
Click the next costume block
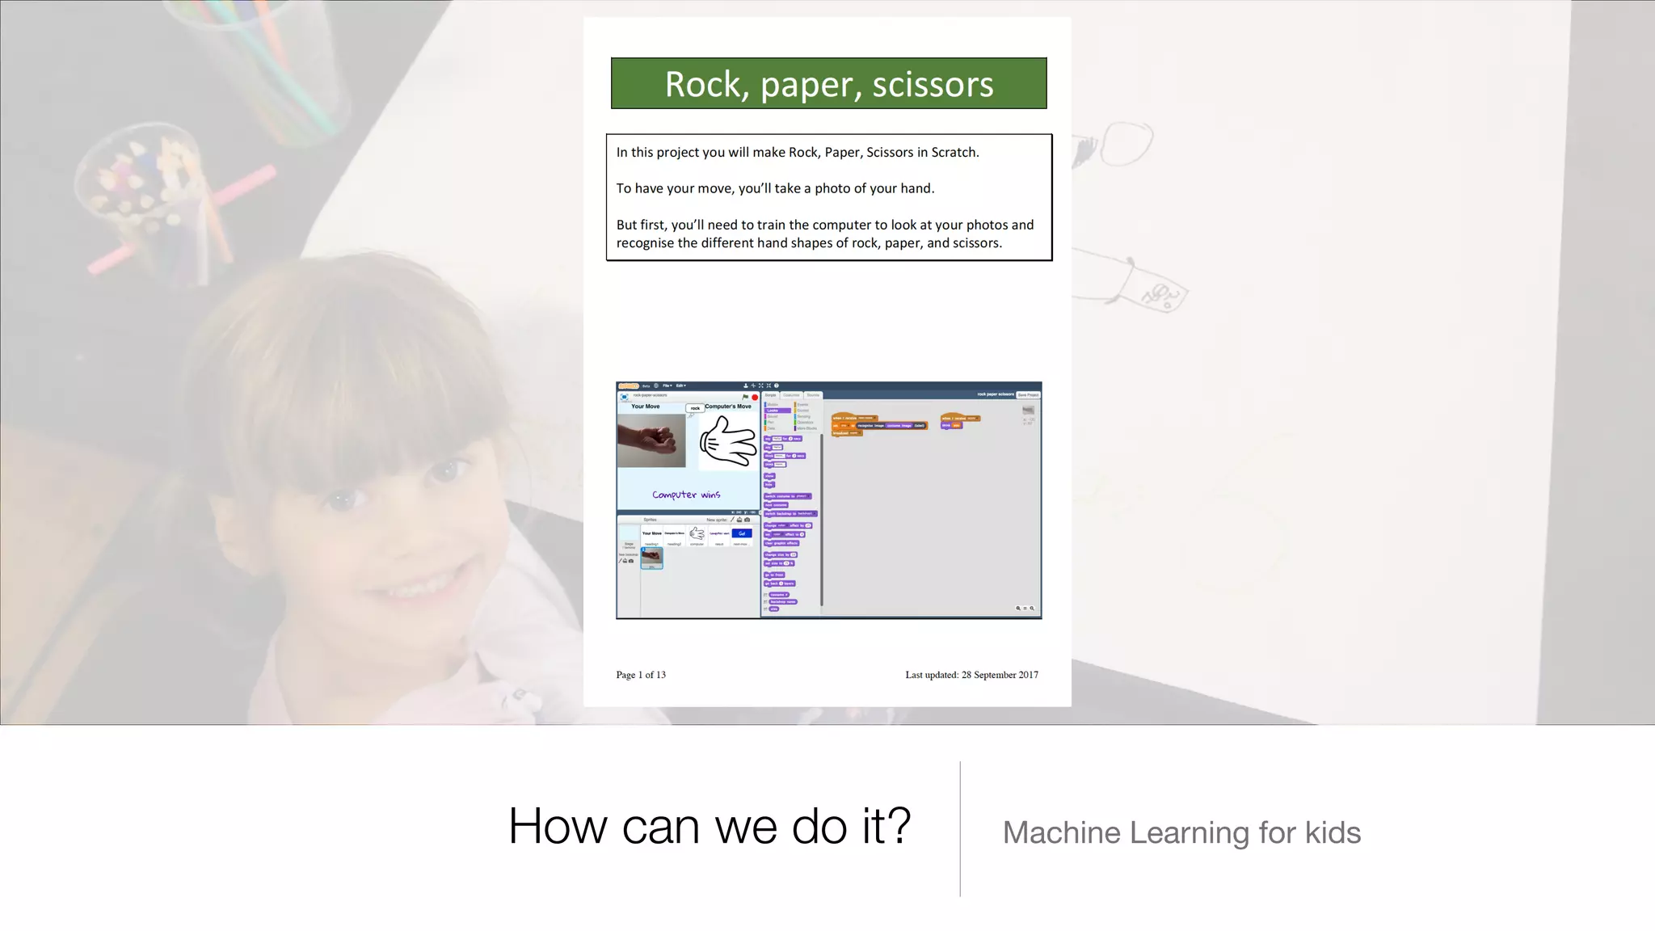(776, 505)
